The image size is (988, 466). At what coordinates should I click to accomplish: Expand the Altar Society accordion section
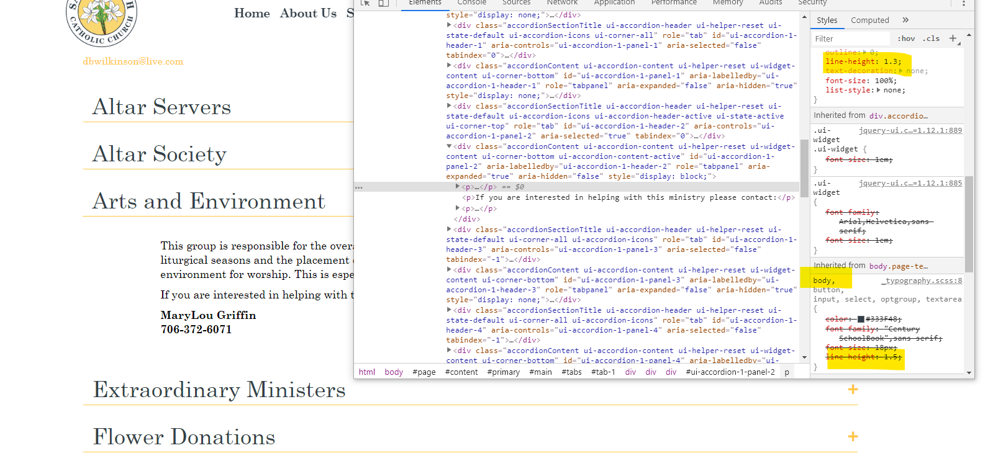[x=160, y=154]
